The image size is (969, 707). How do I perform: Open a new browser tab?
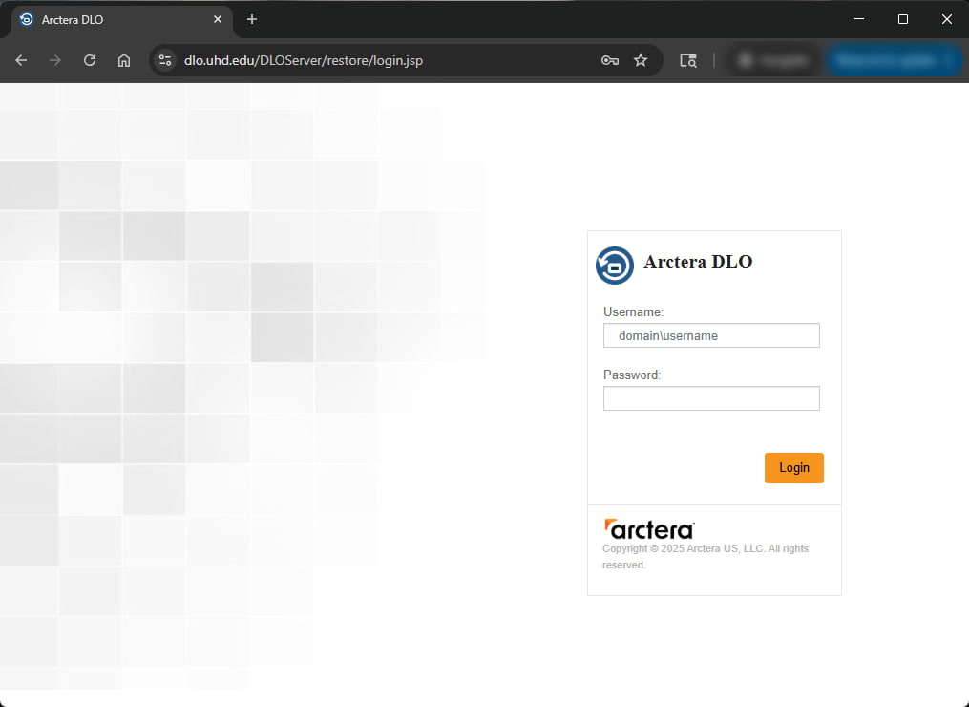pyautogui.click(x=252, y=19)
